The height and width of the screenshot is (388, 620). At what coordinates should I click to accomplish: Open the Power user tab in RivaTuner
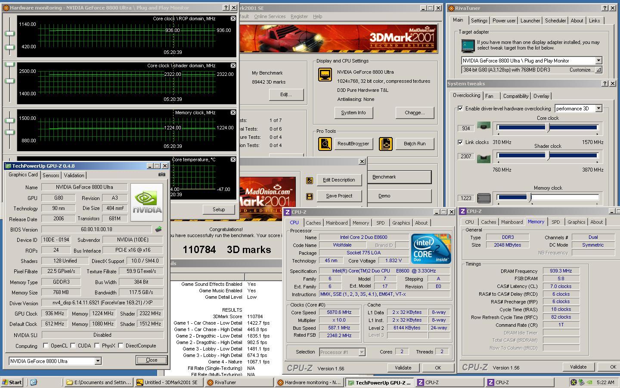click(504, 20)
